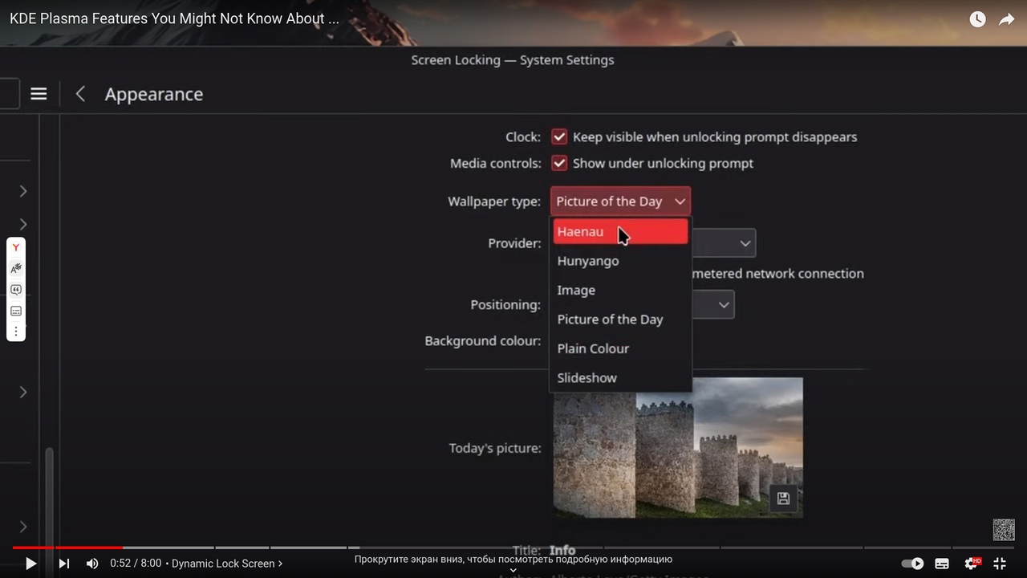This screenshot has width=1027, height=578.
Task: Mute the video volume
Action: (x=92, y=564)
